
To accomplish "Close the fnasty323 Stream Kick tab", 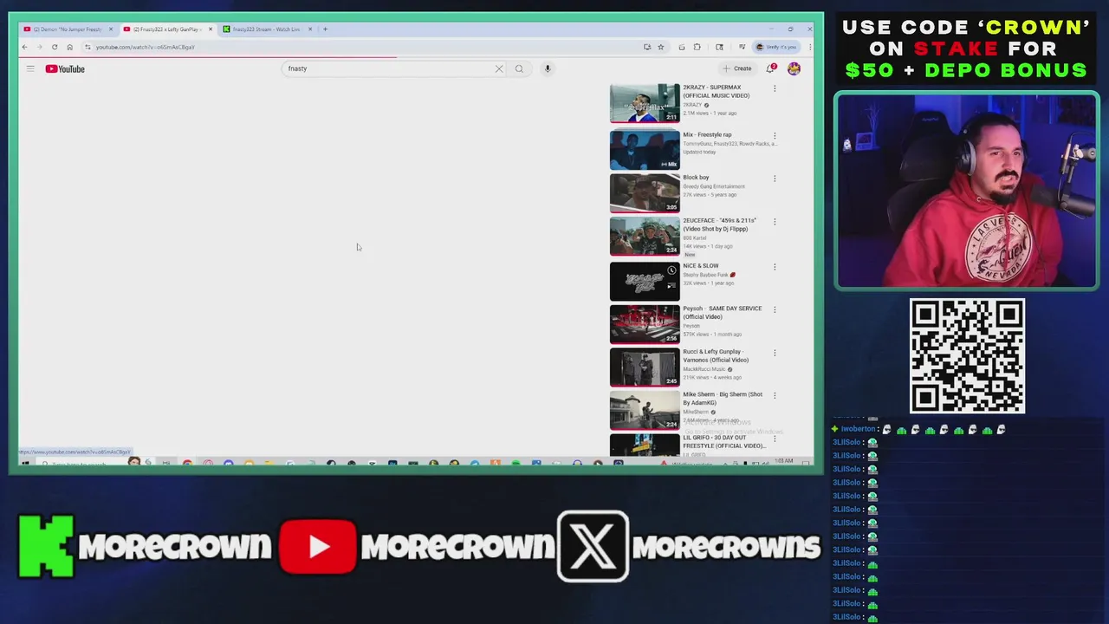I will (310, 29).
